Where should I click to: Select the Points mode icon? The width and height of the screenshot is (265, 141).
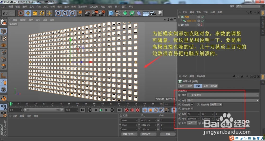(x=3, y=52)
